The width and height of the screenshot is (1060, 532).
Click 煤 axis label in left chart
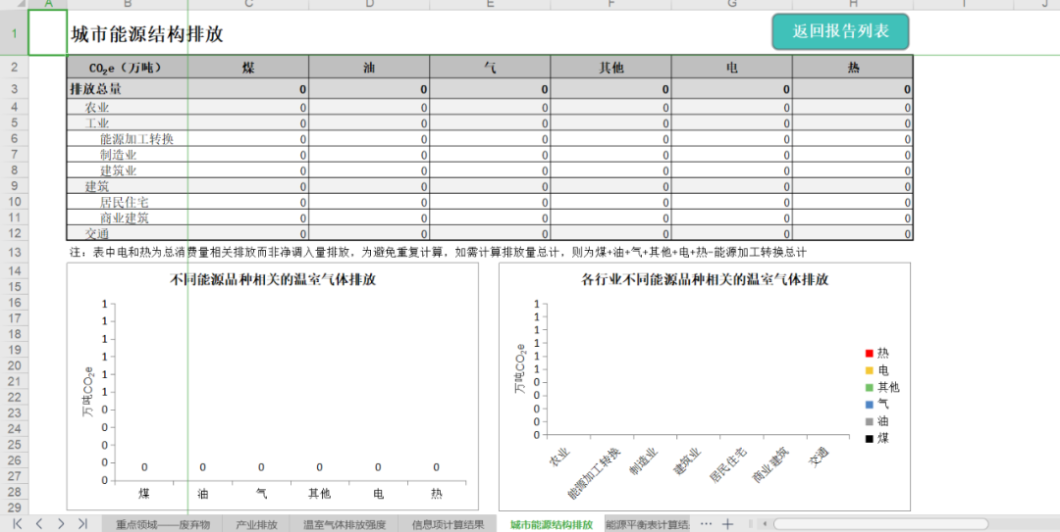coord(144,494)
